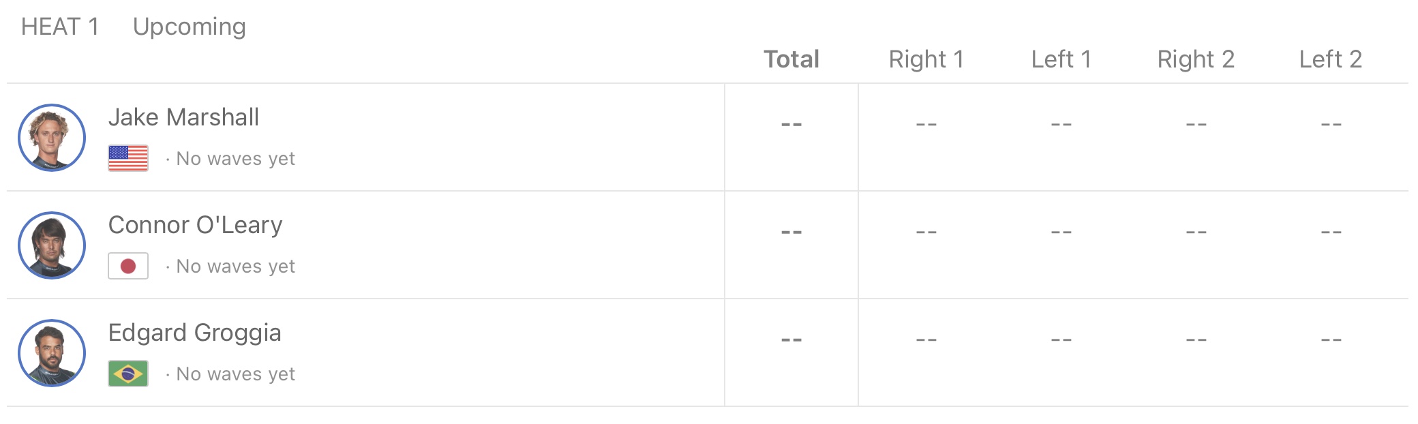Screen dimensions: 1418x424
Task: Click the HEAT 1 label
Action: point(60,27)
